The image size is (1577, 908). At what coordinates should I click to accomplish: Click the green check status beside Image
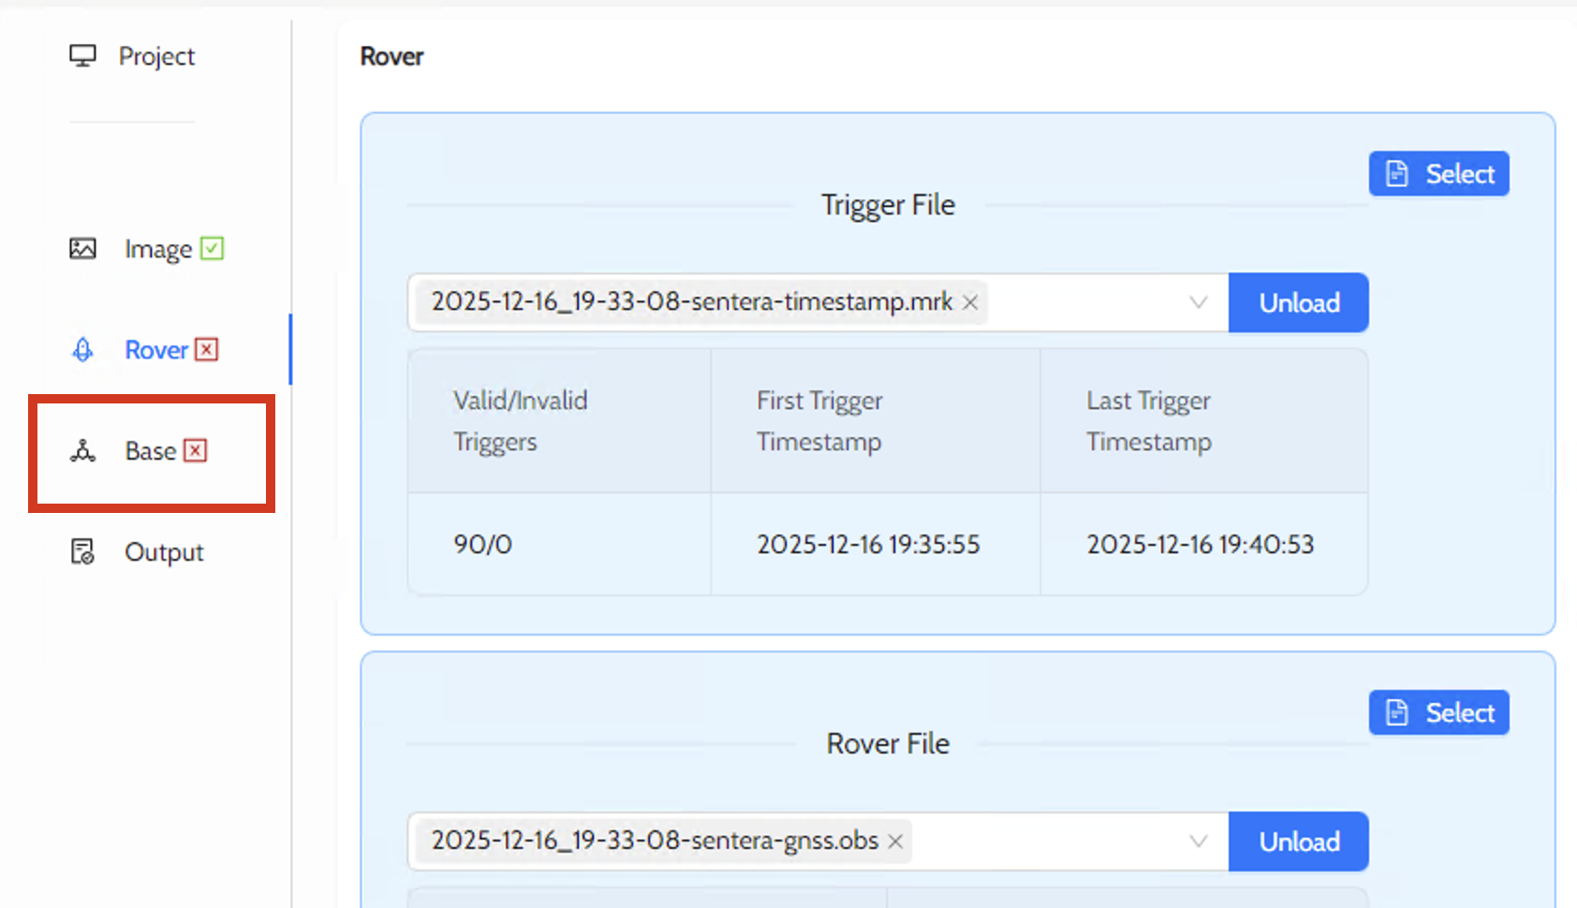point(213,249)
